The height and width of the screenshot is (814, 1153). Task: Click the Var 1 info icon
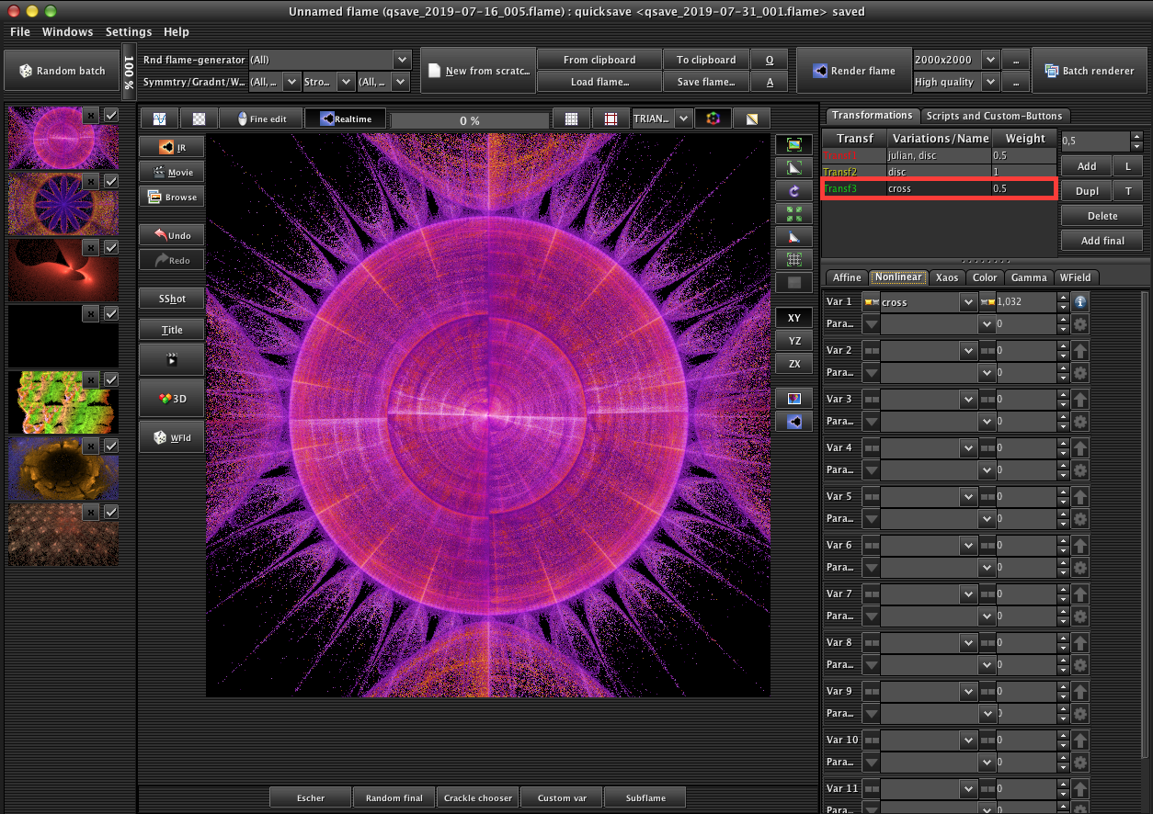pyautogui.click(x=1080, y=301)
